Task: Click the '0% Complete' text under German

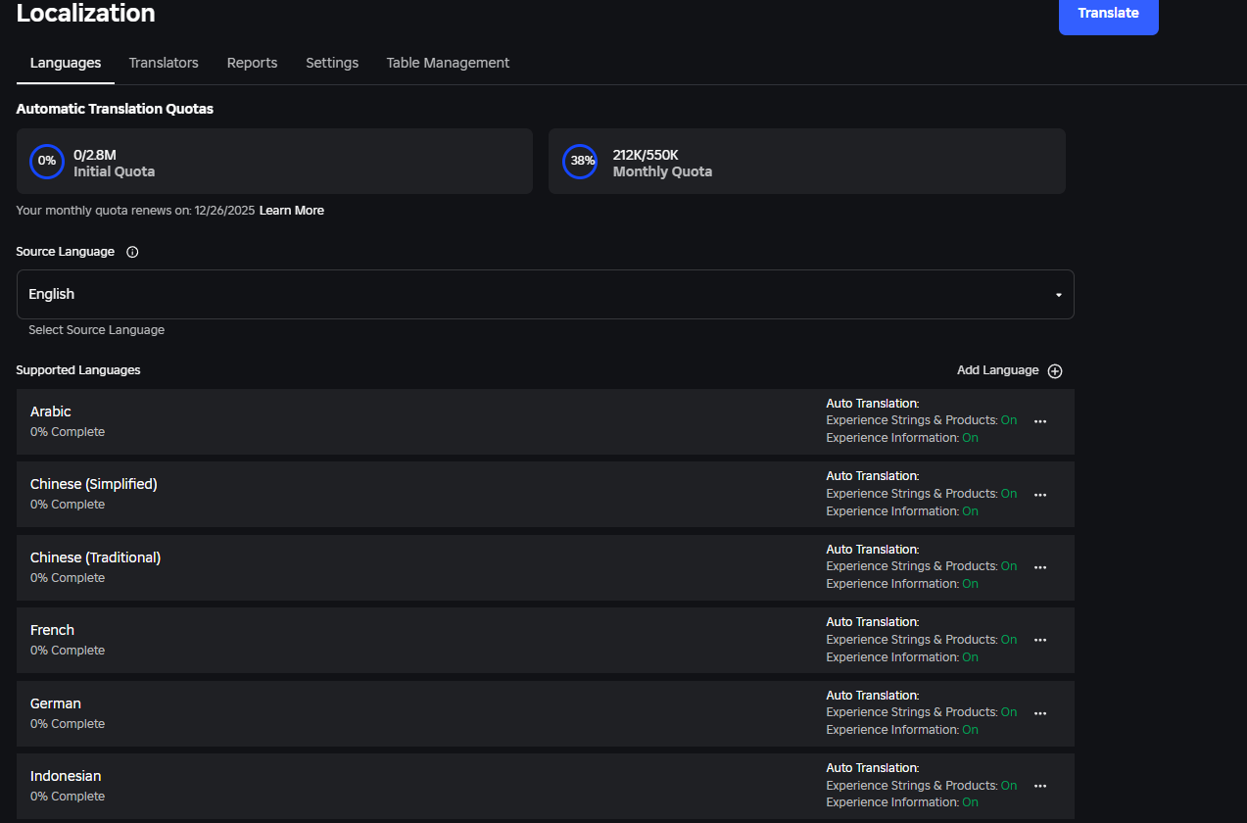Action: pos(68,724)
